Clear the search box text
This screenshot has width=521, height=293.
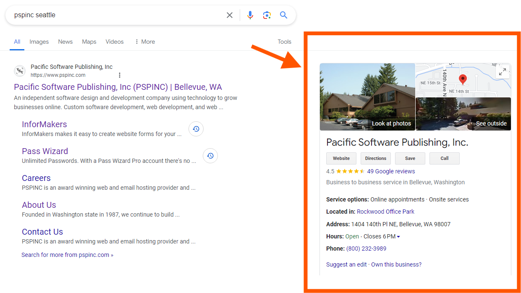point(230,15)
